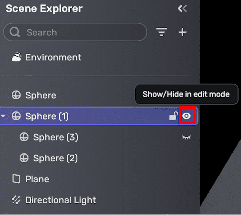Select the top Sphere item
The width and height of the screenshot is (241, 215).
[x=41, y=95]
